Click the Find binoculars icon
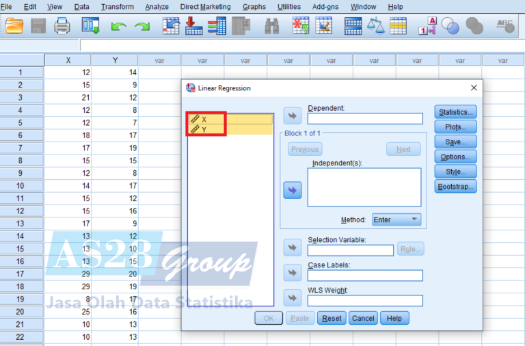The width and height of the screenshot is (525, 346). pyautogui.click(x=271, y=26)
